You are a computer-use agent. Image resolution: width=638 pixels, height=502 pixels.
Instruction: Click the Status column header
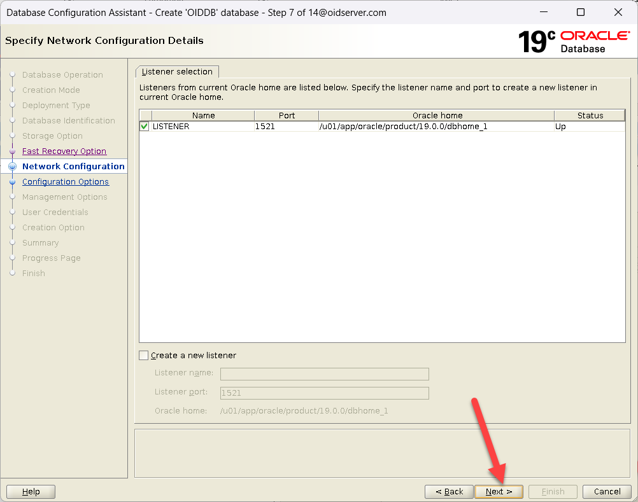click(590, 115)
